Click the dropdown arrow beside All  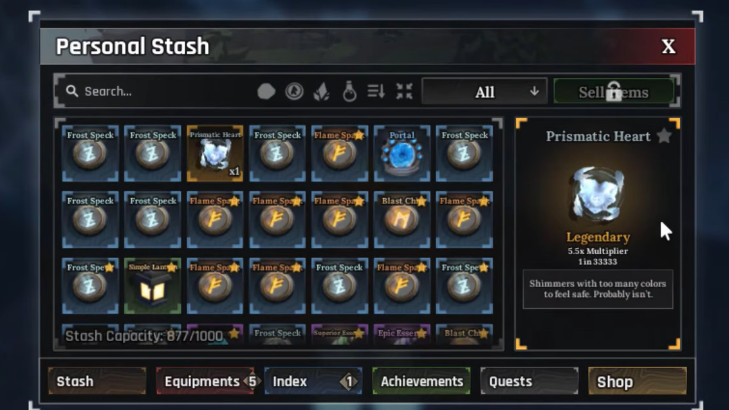[534, 91]
